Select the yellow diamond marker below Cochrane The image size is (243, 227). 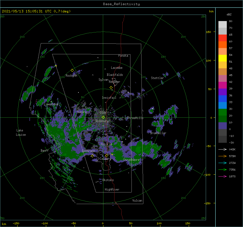pos(92,156)
